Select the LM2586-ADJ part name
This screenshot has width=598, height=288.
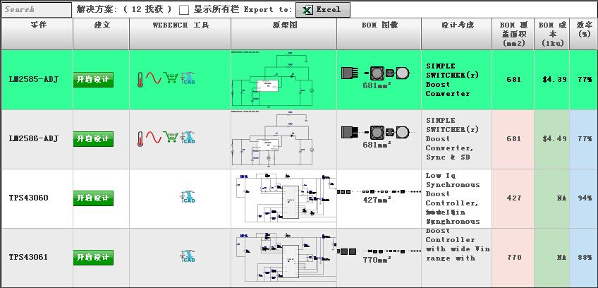click(34, 138)
